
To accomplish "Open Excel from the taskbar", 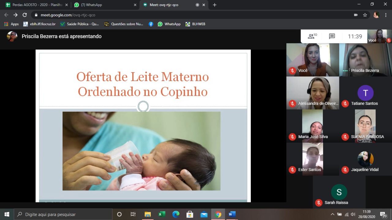I will click(162, 214).
